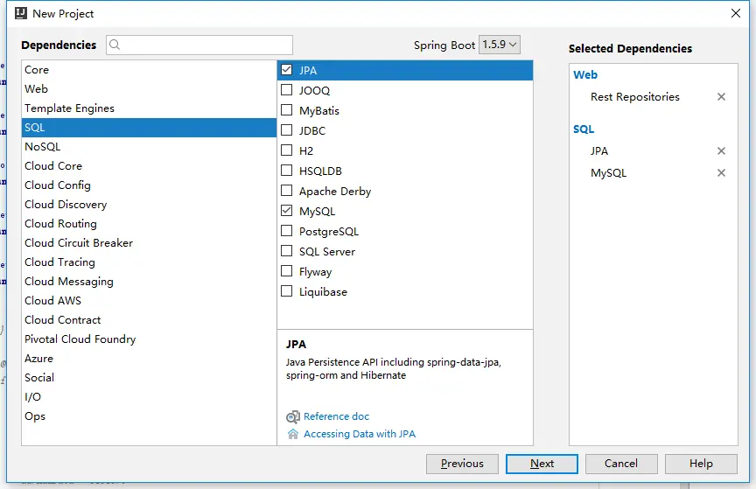
Task: Close the New Project dialog
Action: click(735, 13)
